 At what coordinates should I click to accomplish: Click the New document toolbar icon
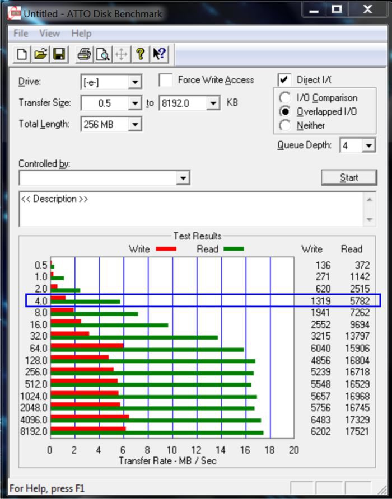[22, 54]
